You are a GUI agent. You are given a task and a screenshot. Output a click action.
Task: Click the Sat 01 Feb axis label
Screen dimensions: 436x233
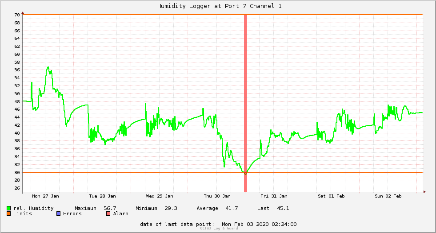click(331, 196)
